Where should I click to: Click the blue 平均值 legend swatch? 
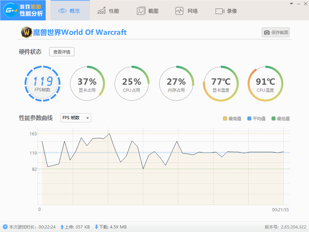[x=250, y=119]
